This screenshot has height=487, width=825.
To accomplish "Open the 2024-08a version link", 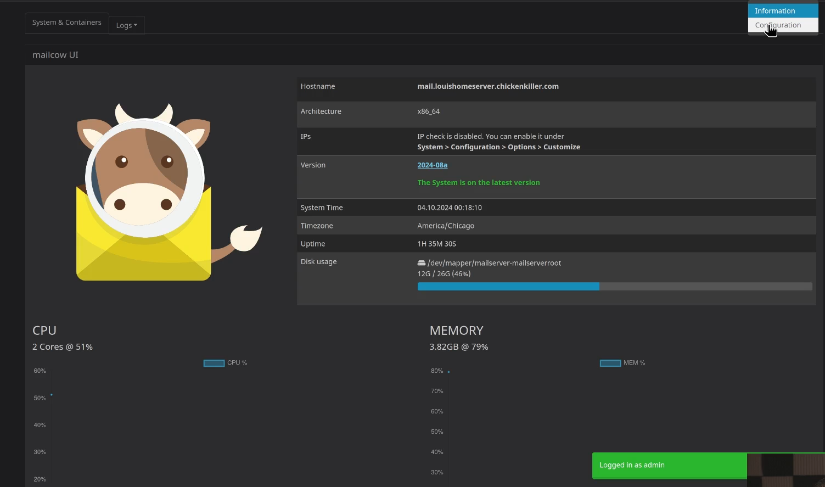I will [432, 165].
